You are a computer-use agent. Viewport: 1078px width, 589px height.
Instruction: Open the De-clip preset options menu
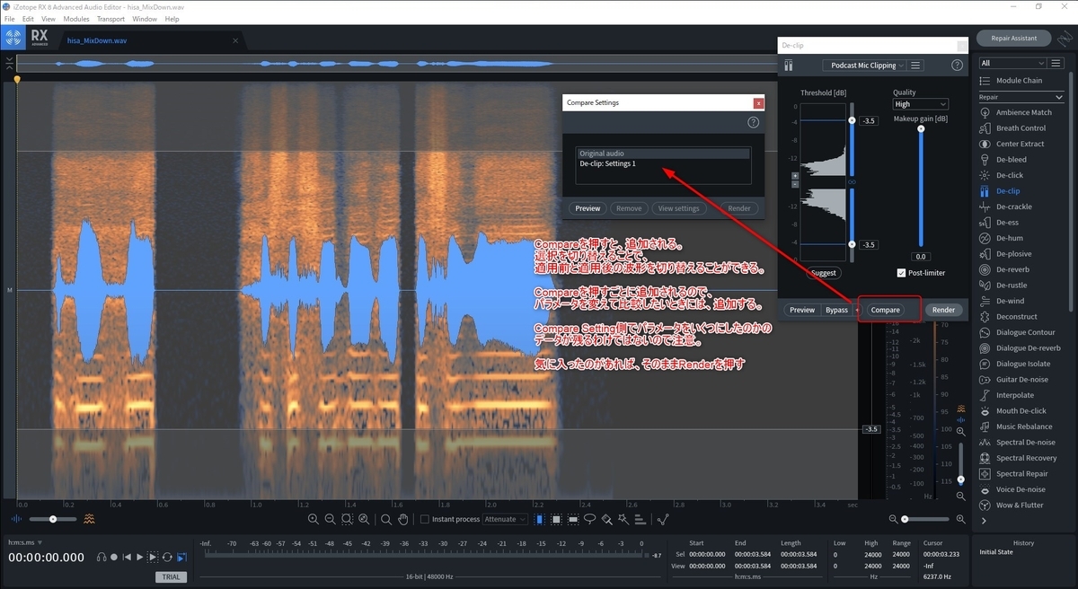coord(915,66)
